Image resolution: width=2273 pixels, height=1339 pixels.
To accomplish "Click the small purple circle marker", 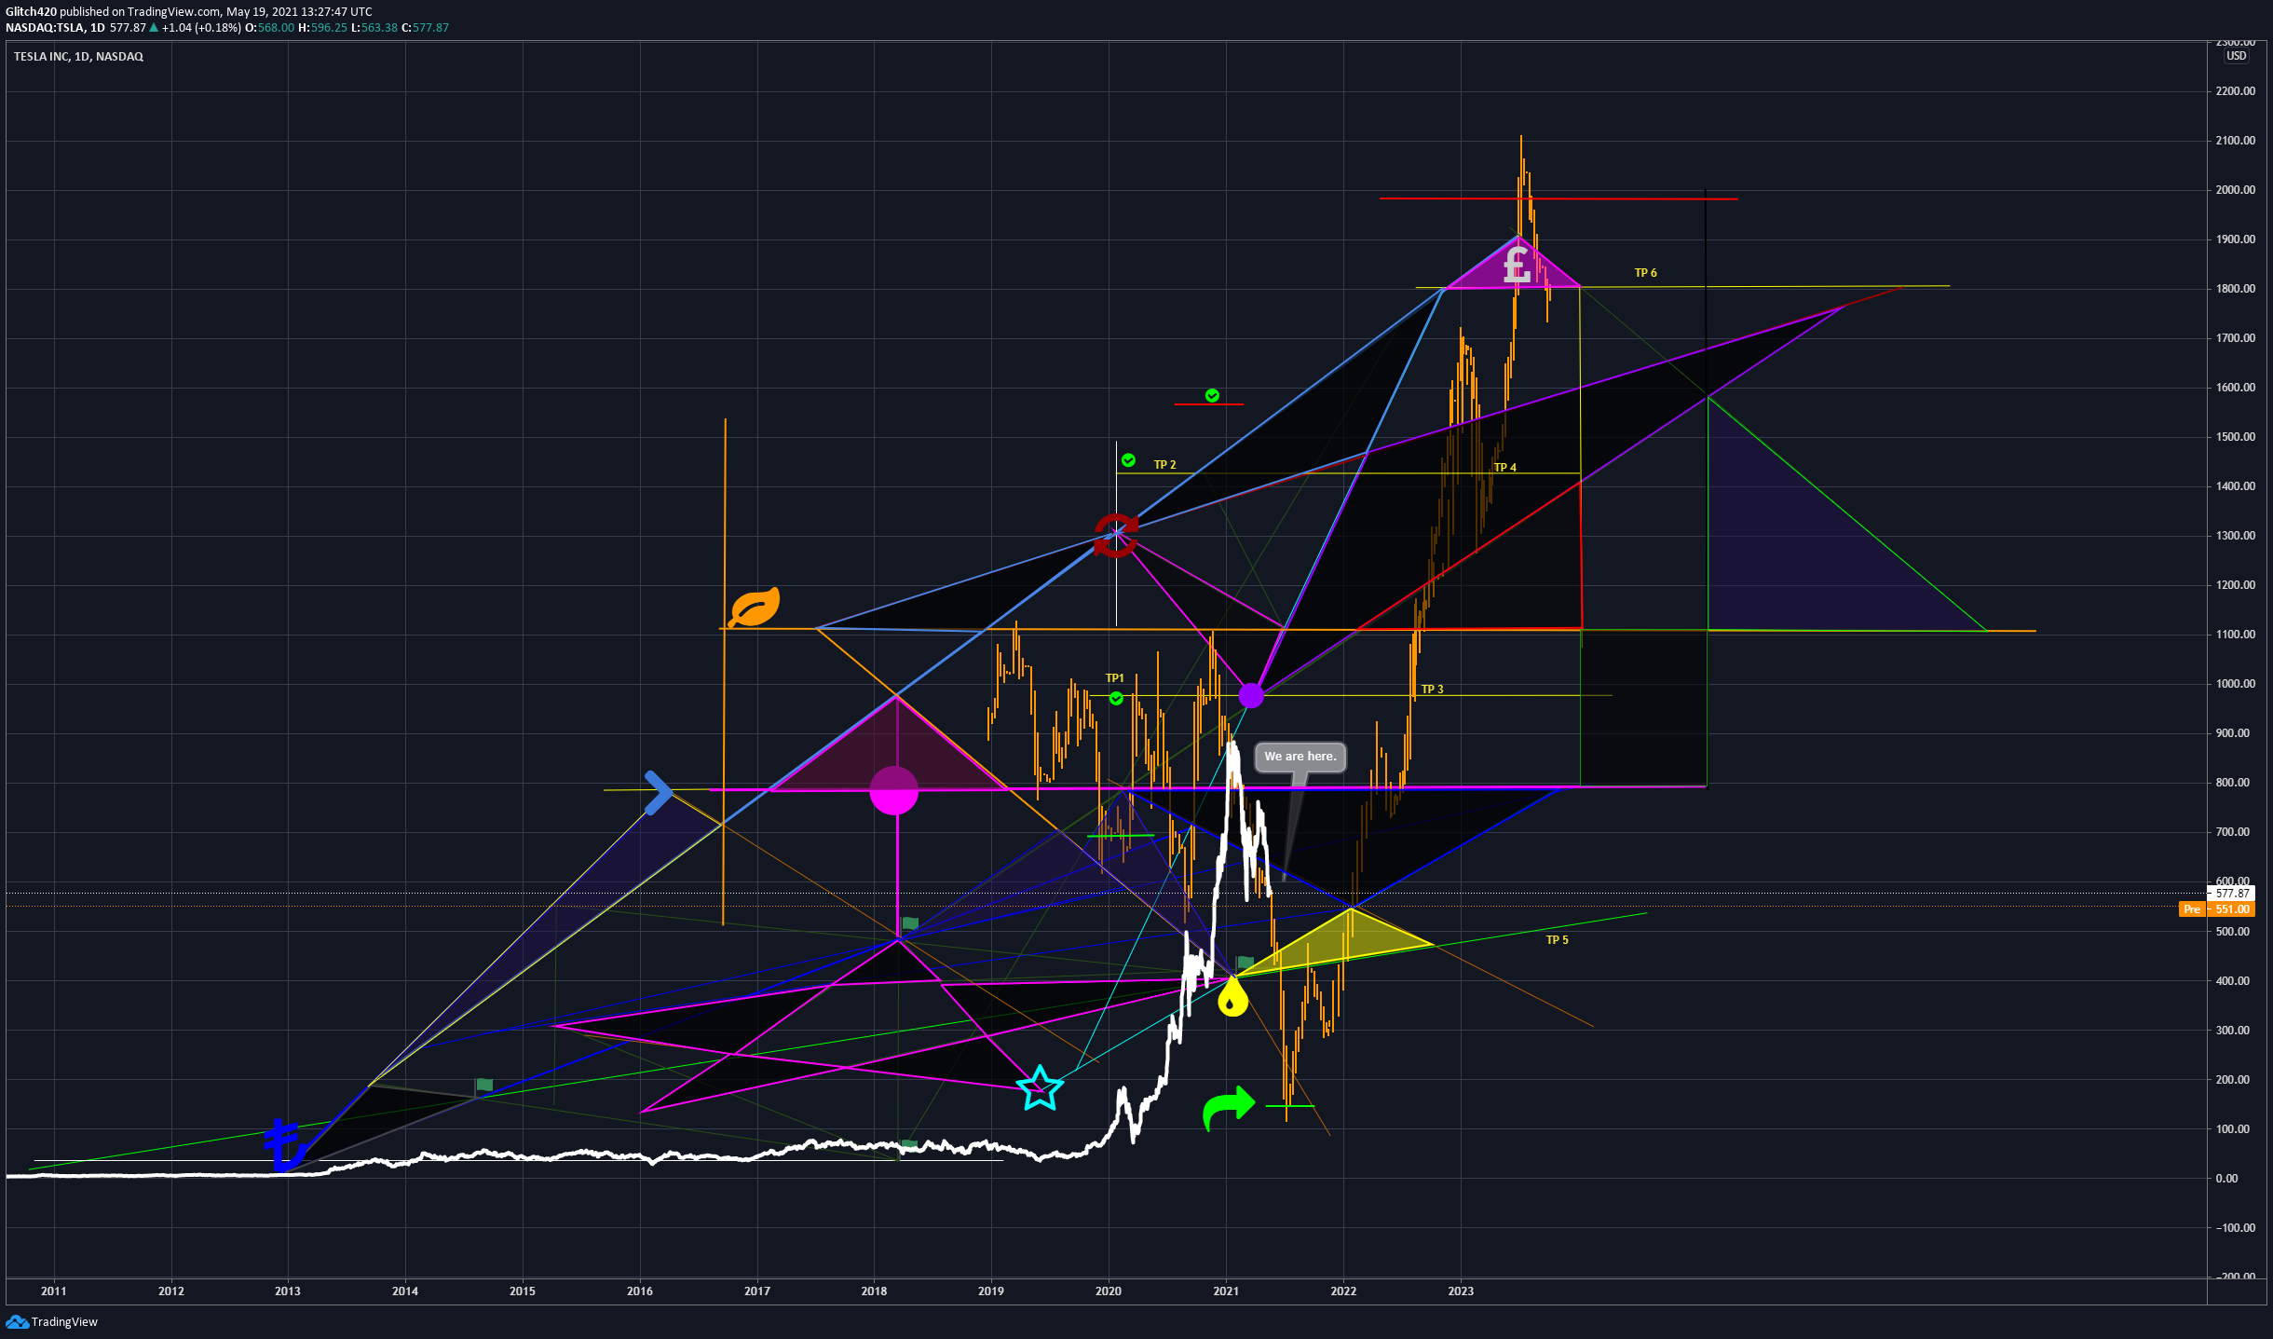I will coord(1251,695).
